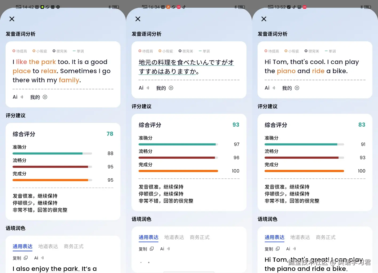
Task: Select 地道表达 tab in right screen
Action: click(300, 238)
